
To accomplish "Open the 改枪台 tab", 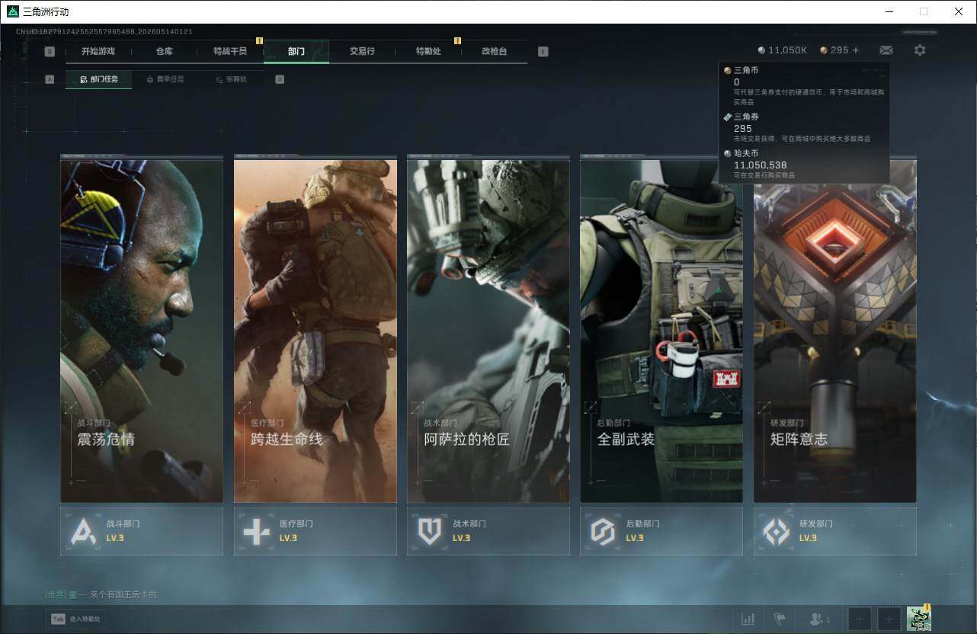I will click(x=494, y=51).
